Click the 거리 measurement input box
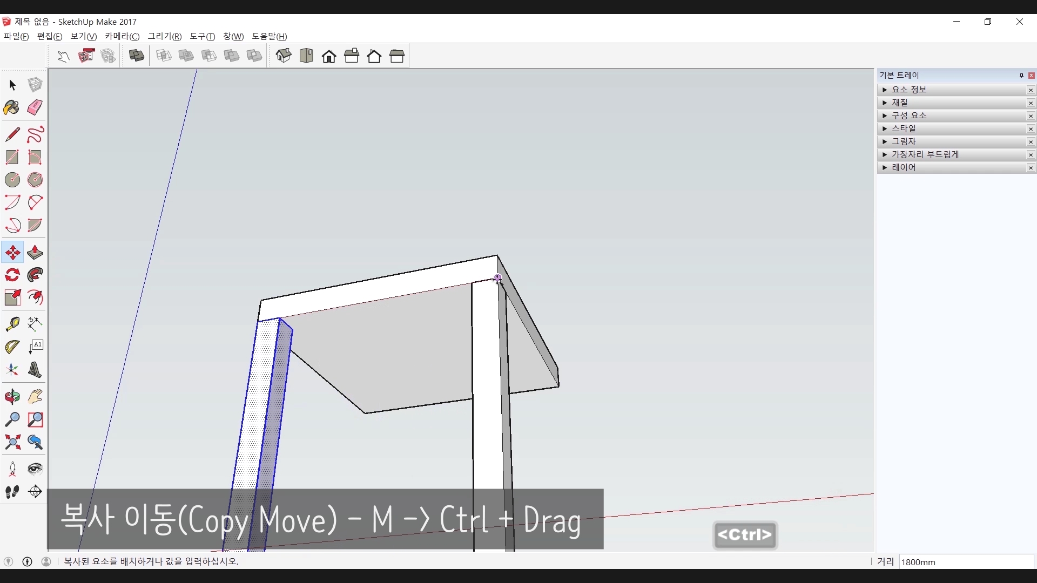 (966, 562)
